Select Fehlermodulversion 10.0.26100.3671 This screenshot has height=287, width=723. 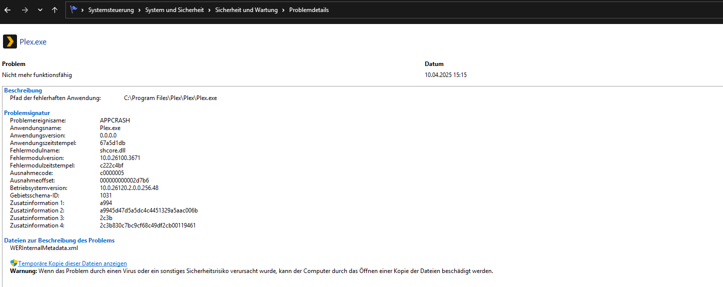[x=120, y=158]
